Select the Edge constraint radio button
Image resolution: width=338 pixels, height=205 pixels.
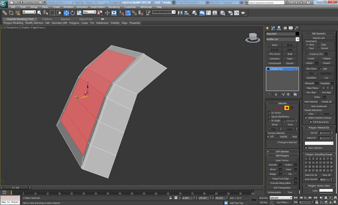[x=319, y=44]
